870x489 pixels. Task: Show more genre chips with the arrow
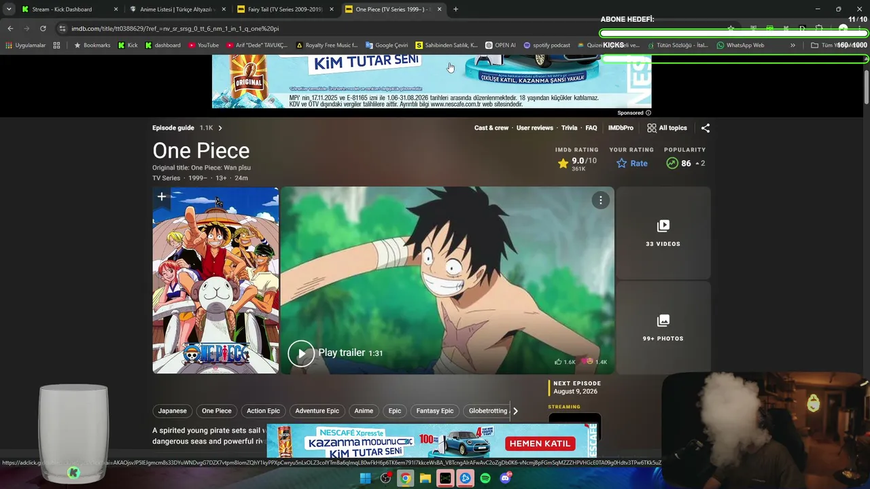(515, 411)
